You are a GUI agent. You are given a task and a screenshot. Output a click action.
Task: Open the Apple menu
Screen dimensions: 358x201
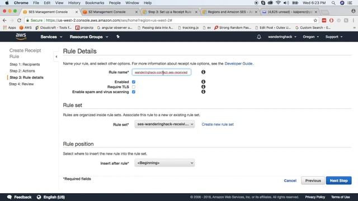point(7,3)
